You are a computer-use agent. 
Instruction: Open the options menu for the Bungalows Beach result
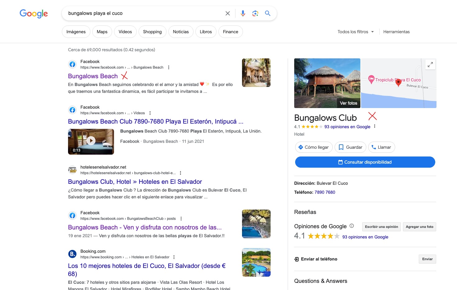point(169,67)
